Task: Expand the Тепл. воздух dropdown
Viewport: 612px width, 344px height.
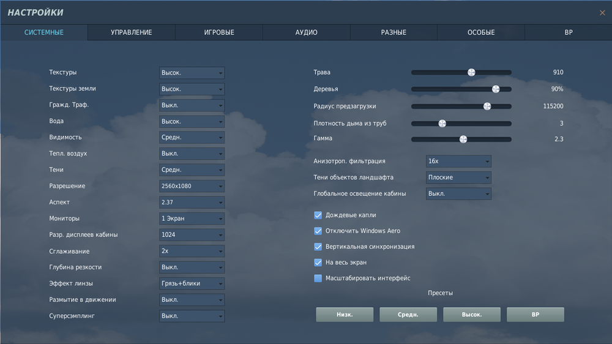Action: pos(192,154)
